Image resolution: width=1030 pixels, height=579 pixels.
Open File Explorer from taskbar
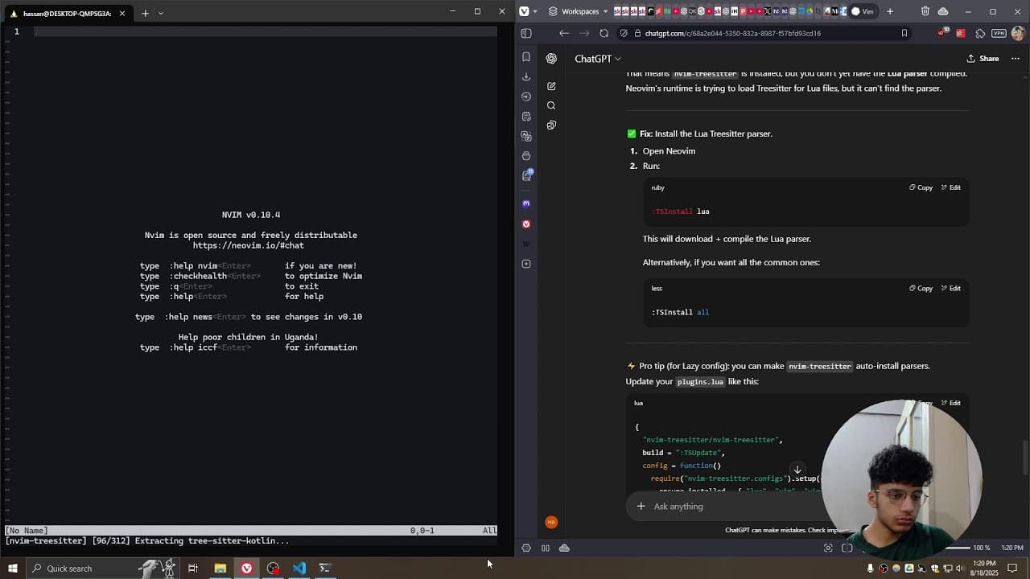(220, 569)
